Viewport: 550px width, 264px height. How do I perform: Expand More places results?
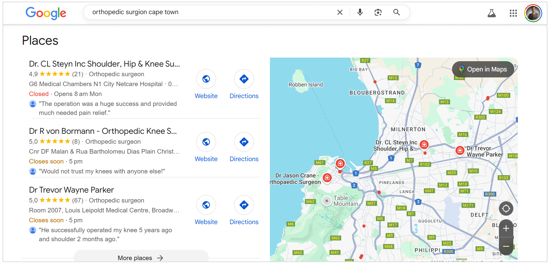[x=141, y=258]
